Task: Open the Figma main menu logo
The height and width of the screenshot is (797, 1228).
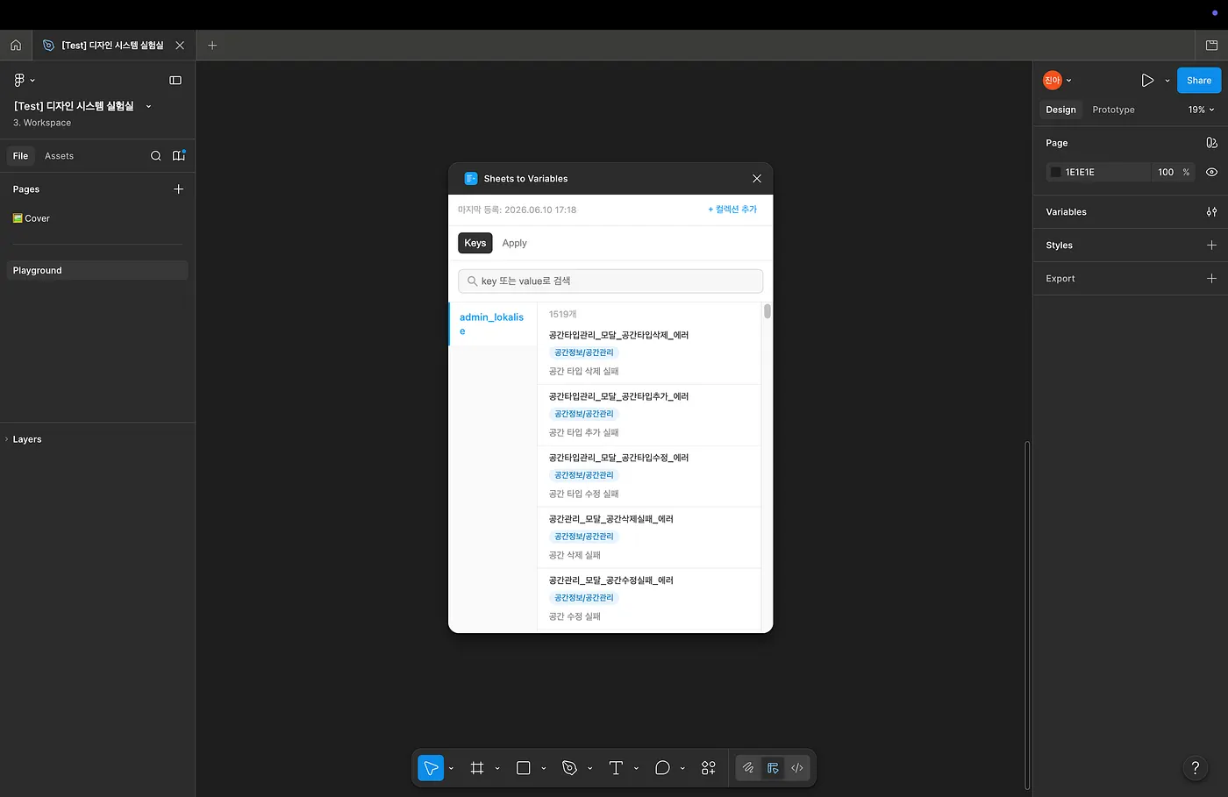Action: pyautogui.click(x=19, y=80)
